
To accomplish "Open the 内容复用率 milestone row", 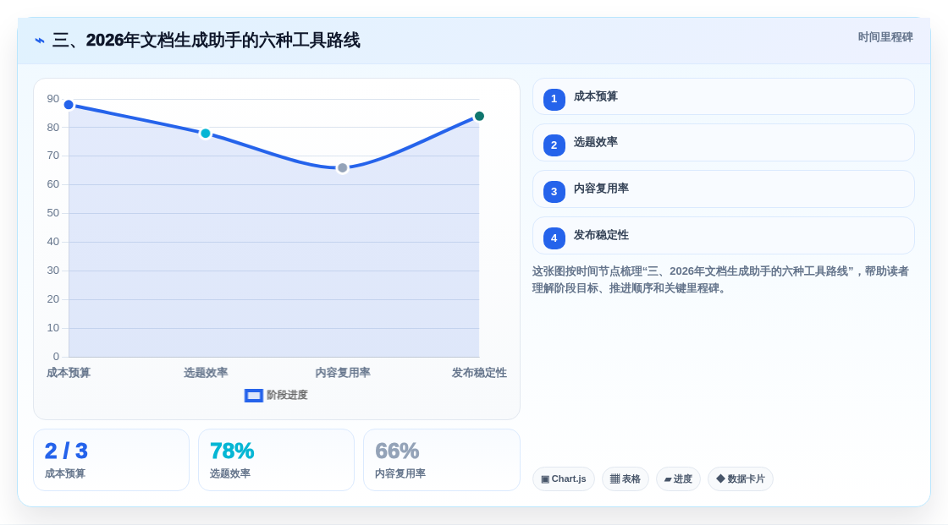I will click(x=723, y=189).
